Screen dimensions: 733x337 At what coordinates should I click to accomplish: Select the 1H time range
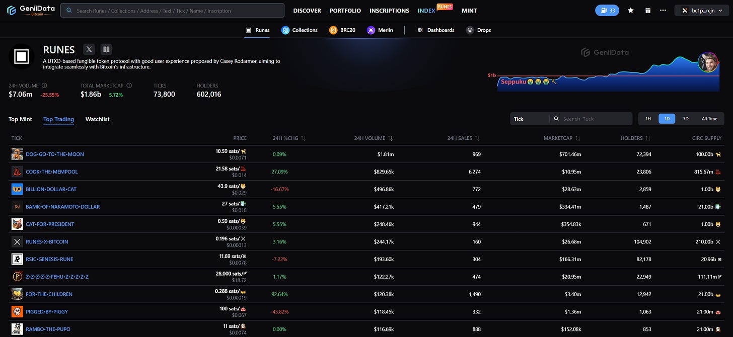pos(648,119)
